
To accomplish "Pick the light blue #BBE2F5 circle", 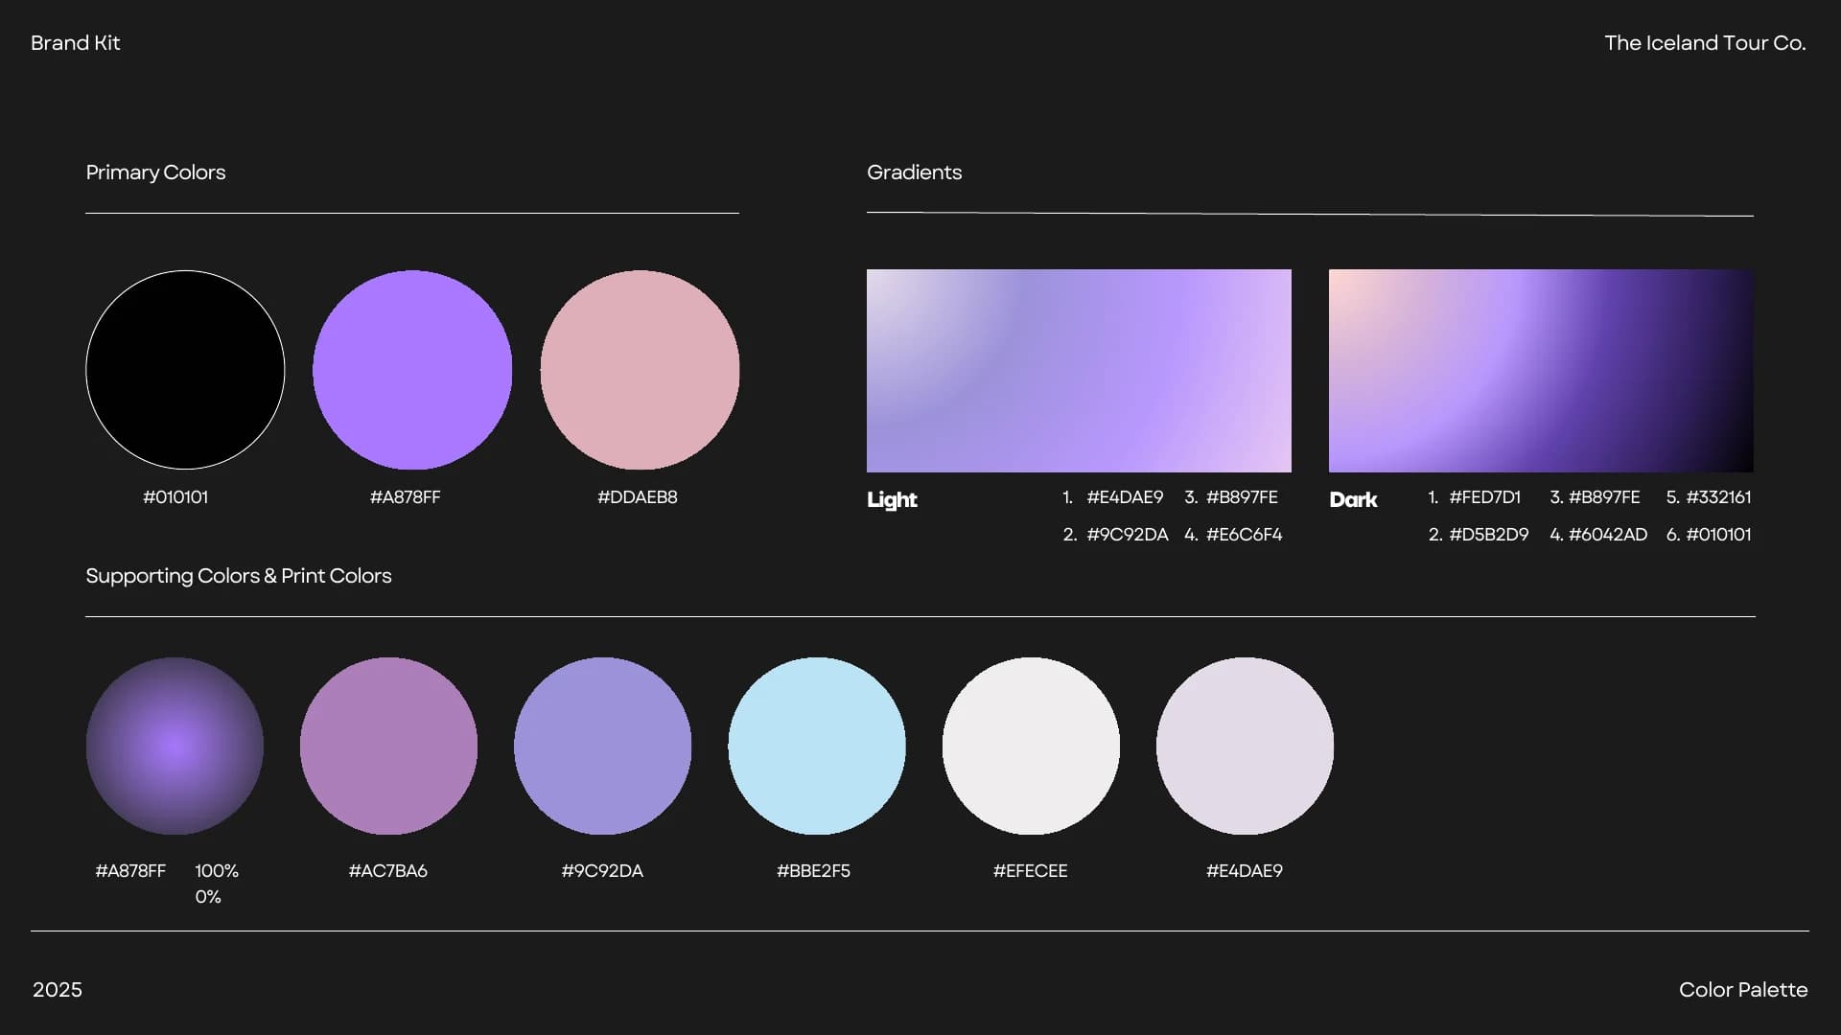I will click(817, 746).
